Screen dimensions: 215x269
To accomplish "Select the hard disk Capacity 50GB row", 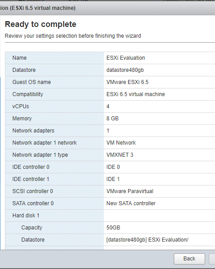I will tap(110, 228).
